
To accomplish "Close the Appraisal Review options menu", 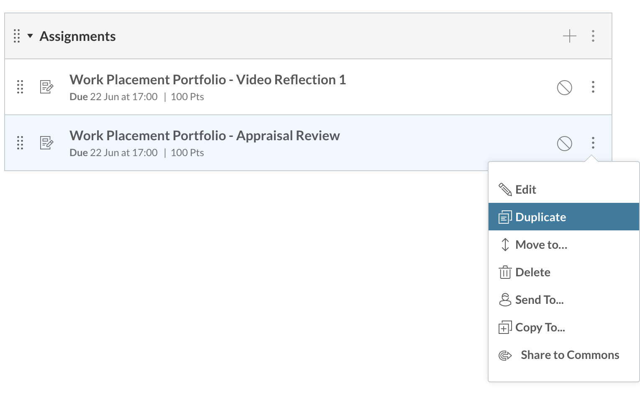I will click(x=593, y=143).
